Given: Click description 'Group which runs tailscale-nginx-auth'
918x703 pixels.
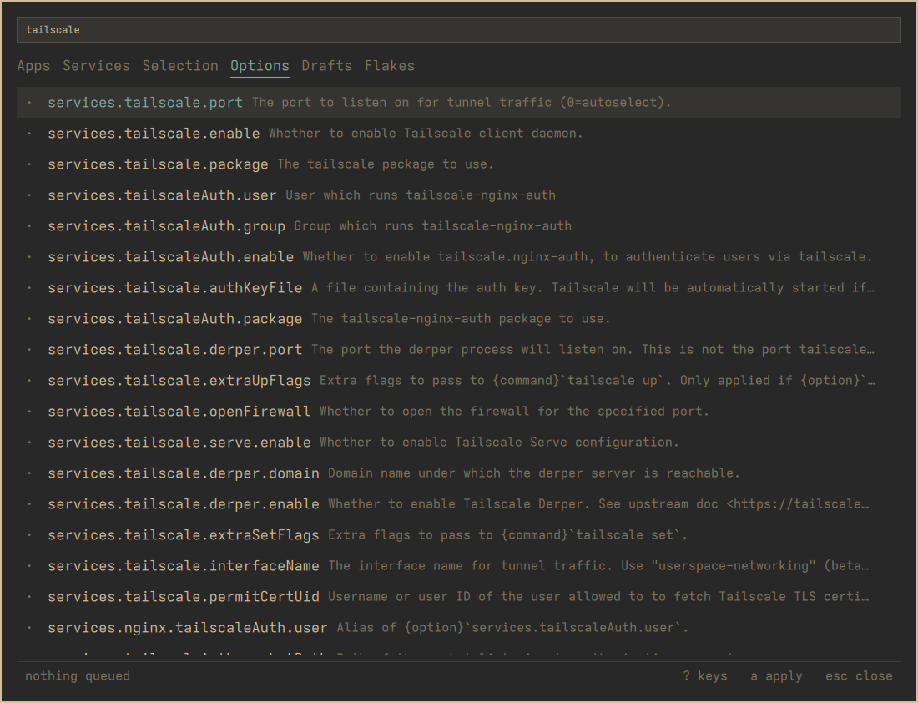Looking at the screenshot, I should (432, 226).
